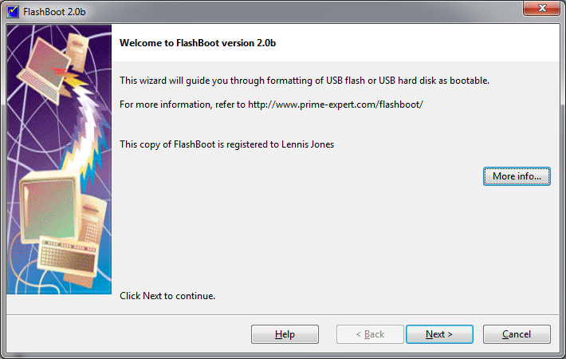Viewport: 566px width, 359px height.
Task: Click the registered to Lennis Jones text
Action: pos(226,144)
